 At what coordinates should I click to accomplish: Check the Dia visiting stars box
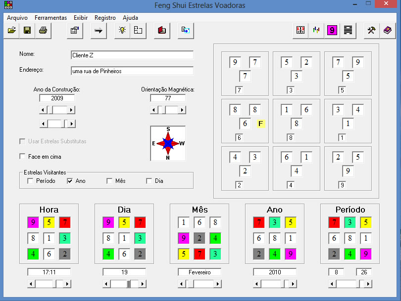[x=149, y=181]
